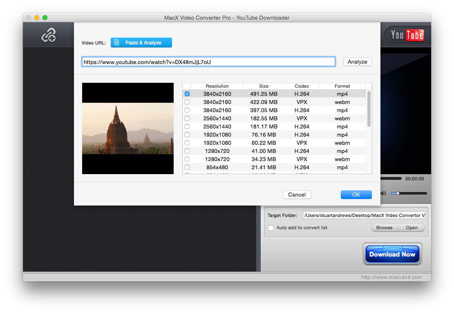The height and width of the screenshot is (314, 454).
Task: Select the 854x480 21.41 MB checkbox
Action: (187, 167)
